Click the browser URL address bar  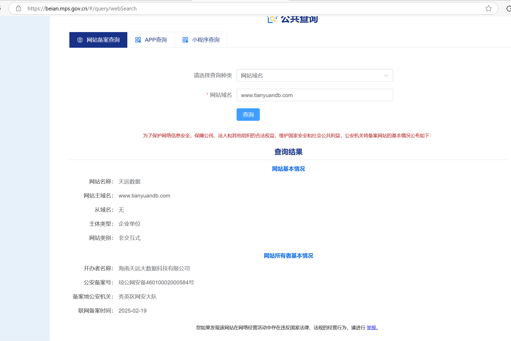pyautogui.click(x=235, y=9)
